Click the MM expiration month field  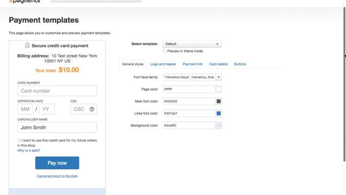[x=25, y=109]
